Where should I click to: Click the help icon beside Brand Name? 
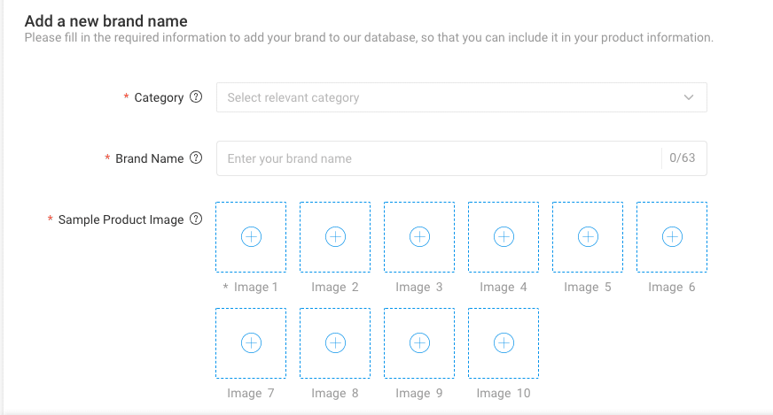click(196, 158)
